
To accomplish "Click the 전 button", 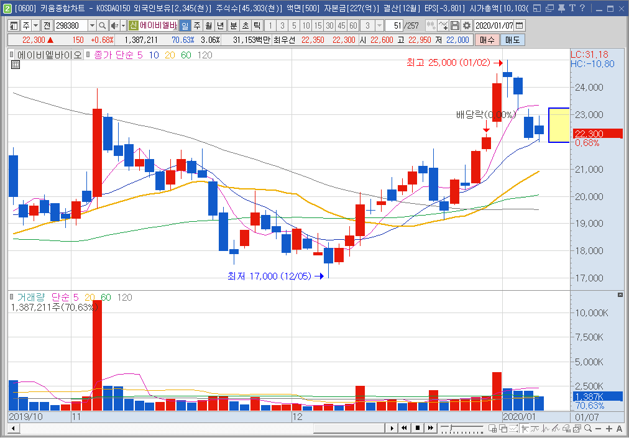I will pos(47,26).
